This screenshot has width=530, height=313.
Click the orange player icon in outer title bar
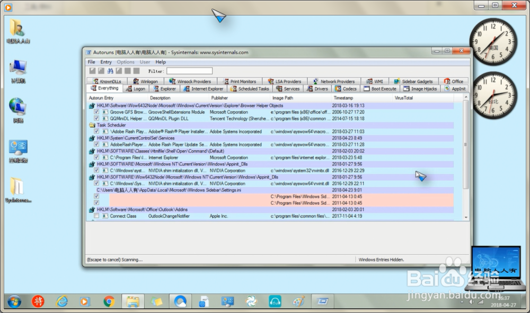point(8,7)
